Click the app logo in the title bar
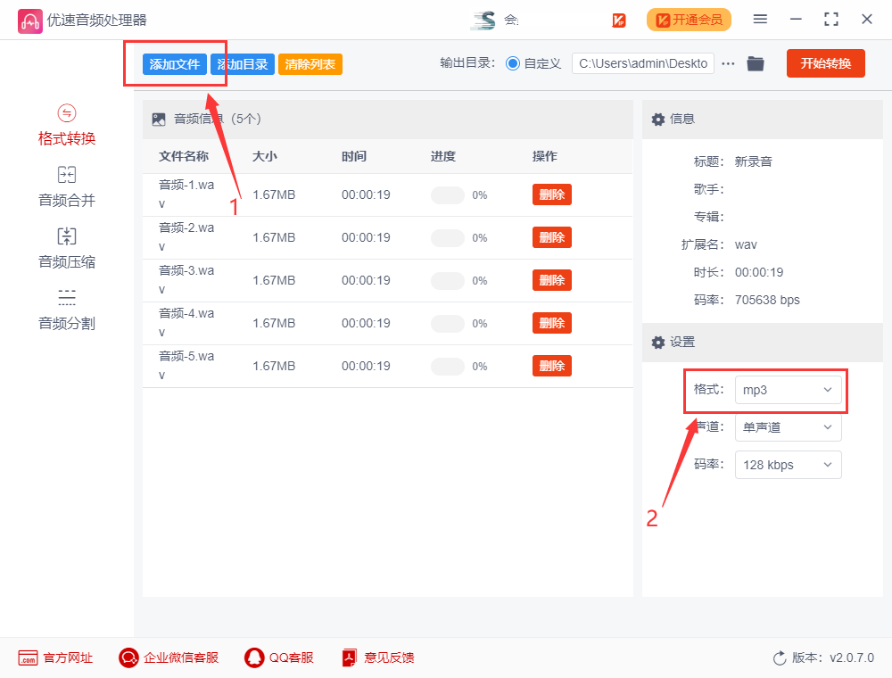The width and height of the screenshot is (892, 678). pos(29,19)
